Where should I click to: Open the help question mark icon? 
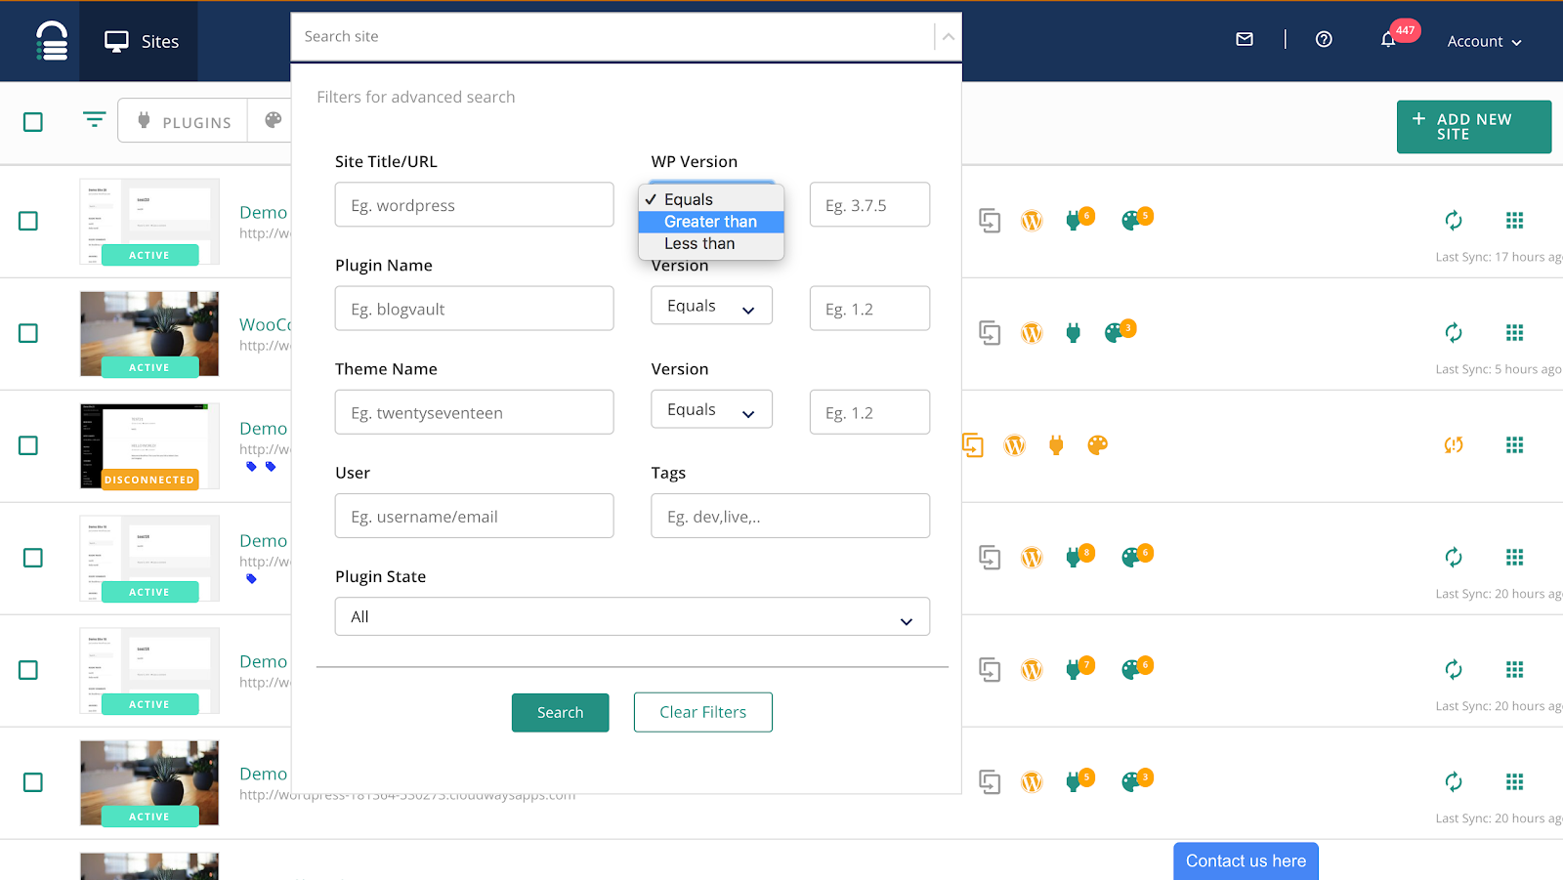tap(1324, 39)
